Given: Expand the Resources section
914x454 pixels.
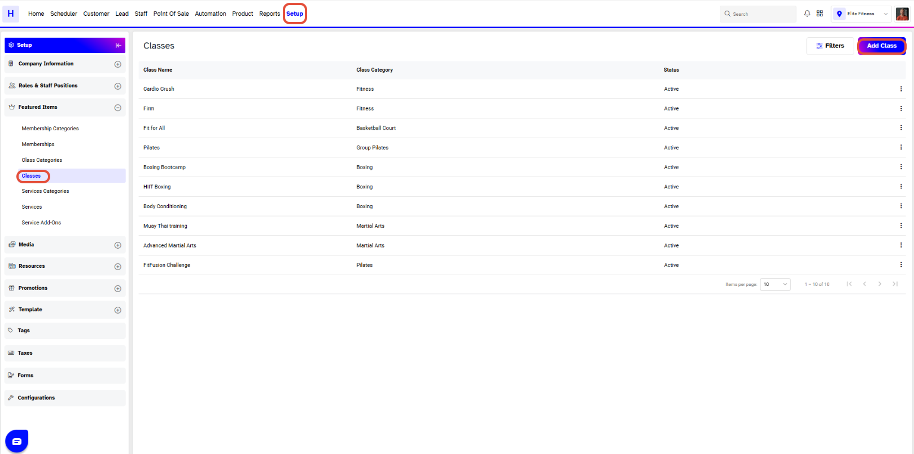Looking at the screenshot, I should point(118,267).
